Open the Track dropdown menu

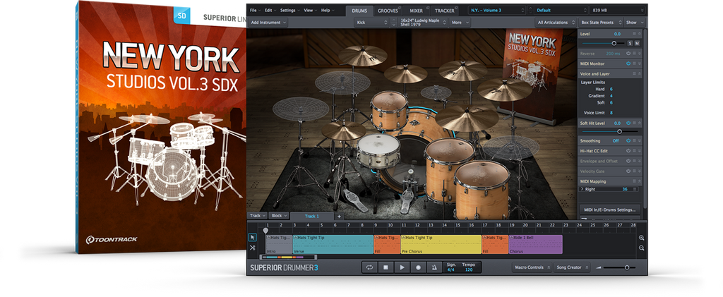coord(257,215)
